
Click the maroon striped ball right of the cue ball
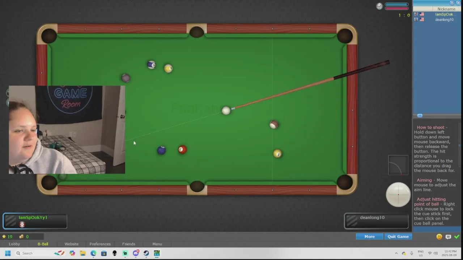[274, 125]
